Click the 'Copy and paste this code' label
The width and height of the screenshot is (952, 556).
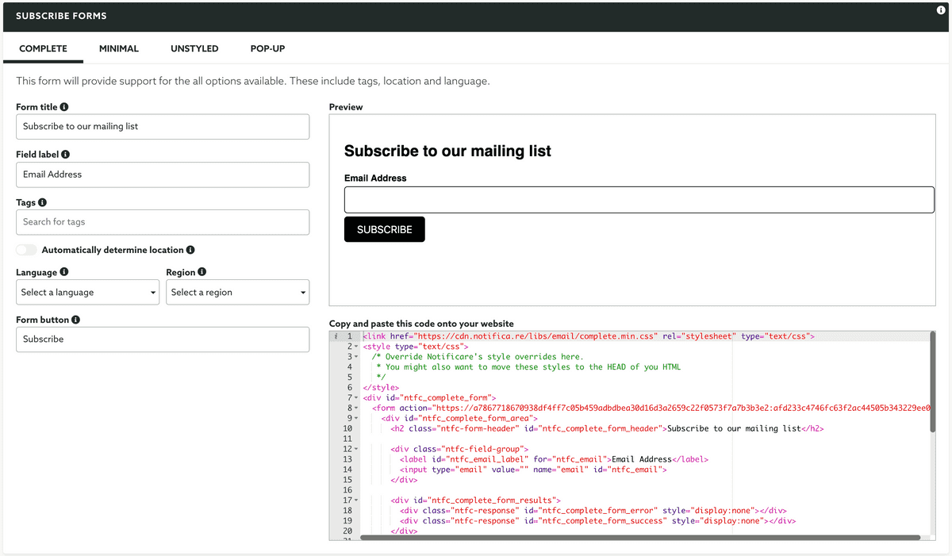click(421, 324)
